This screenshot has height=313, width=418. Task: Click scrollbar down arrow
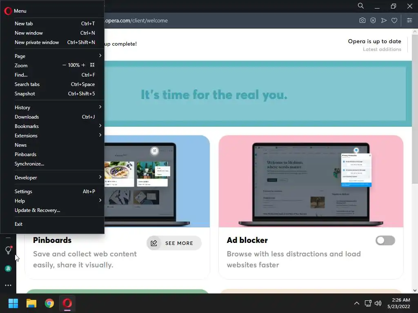[415, 290]
